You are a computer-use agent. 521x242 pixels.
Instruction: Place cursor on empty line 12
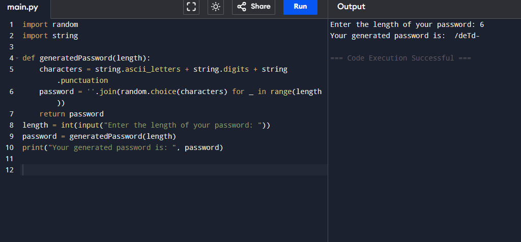175,170
